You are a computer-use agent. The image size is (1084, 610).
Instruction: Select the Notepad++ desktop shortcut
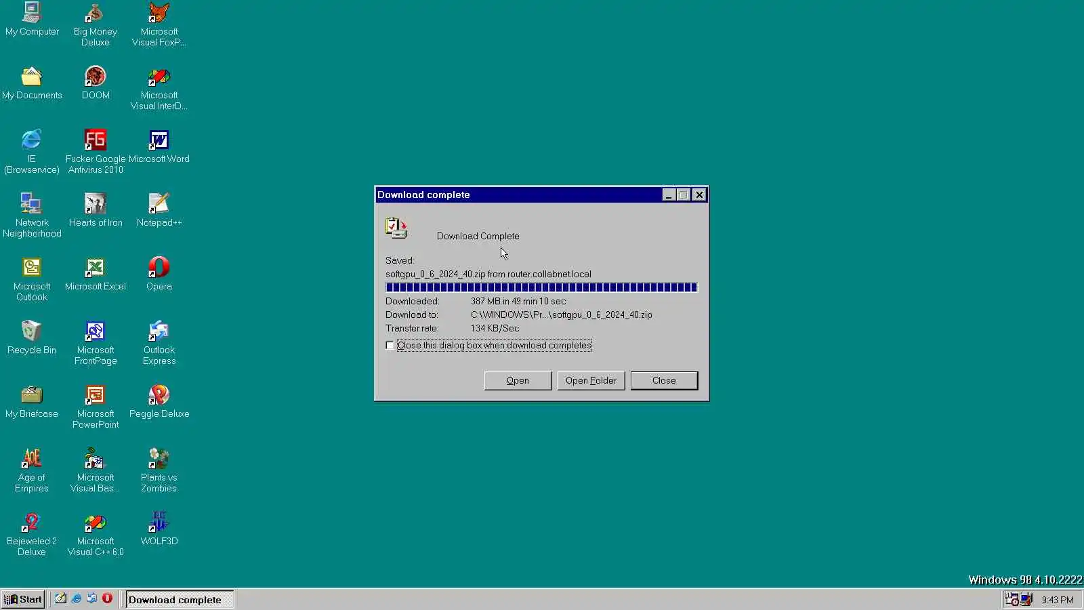pos(159,210)
